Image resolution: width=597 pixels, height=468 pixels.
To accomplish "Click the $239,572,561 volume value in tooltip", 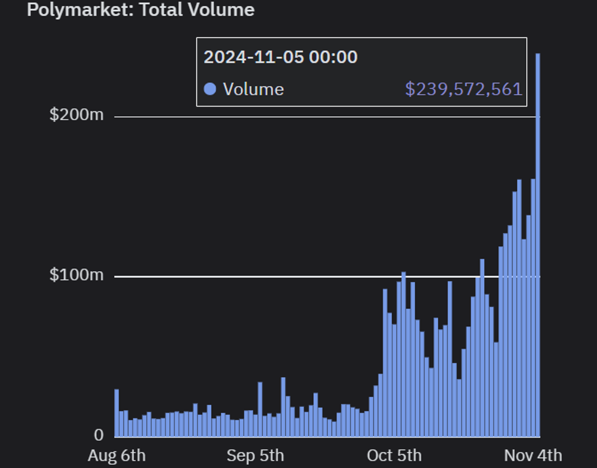I will (x=464, y=89).
